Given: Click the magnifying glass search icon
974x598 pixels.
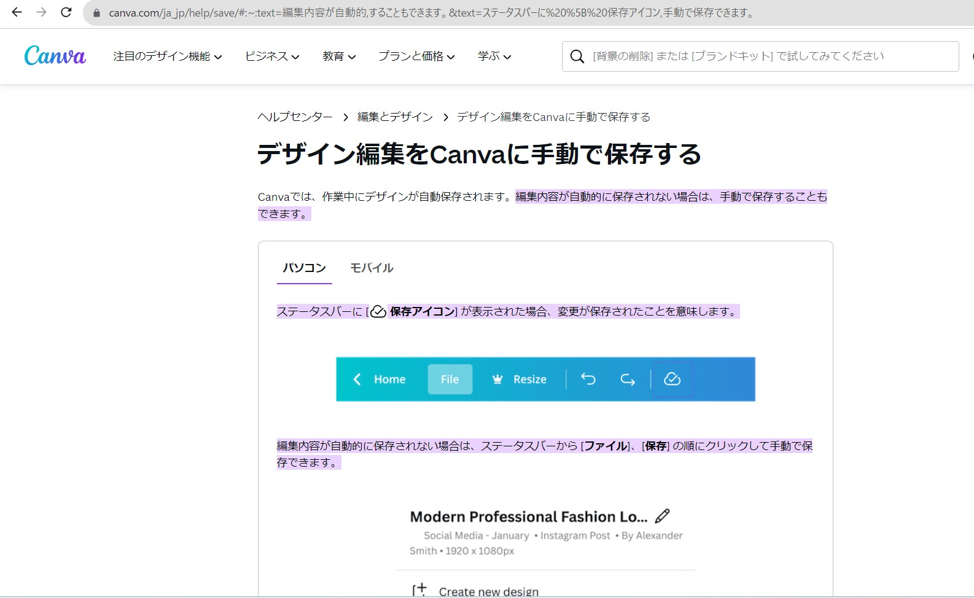Looking at the screenshot, I should point(577,56).
